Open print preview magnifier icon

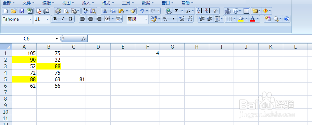tap(66, 11)
